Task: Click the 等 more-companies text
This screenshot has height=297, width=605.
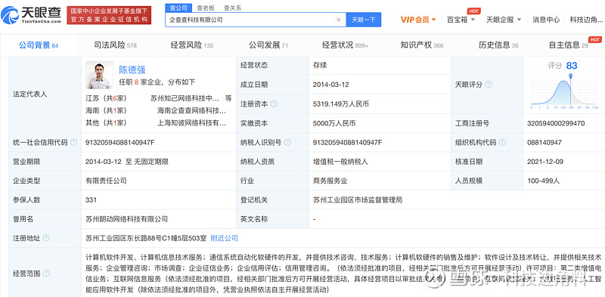Action: coord(228,98)
